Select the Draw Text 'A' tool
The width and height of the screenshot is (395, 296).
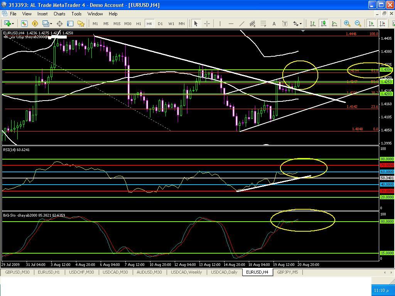point(274,24)
